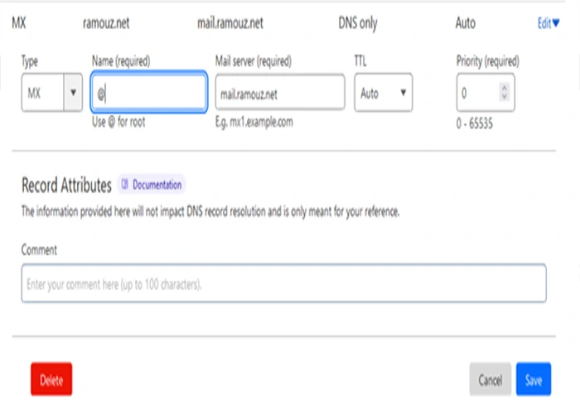
Task: Click the MX type label in row
Action: [x=19, y=23]
